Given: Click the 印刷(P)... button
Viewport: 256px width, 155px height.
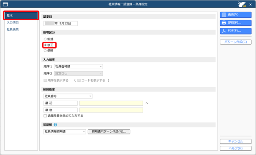Looking at the screenshot, I should point(236,23).
